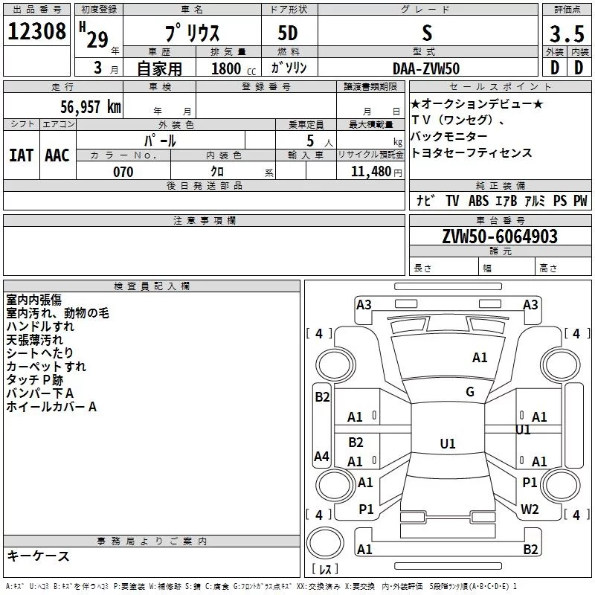
Task: Click sales point バックモニター
Action: pyautogui.click(x=449, y=136)
